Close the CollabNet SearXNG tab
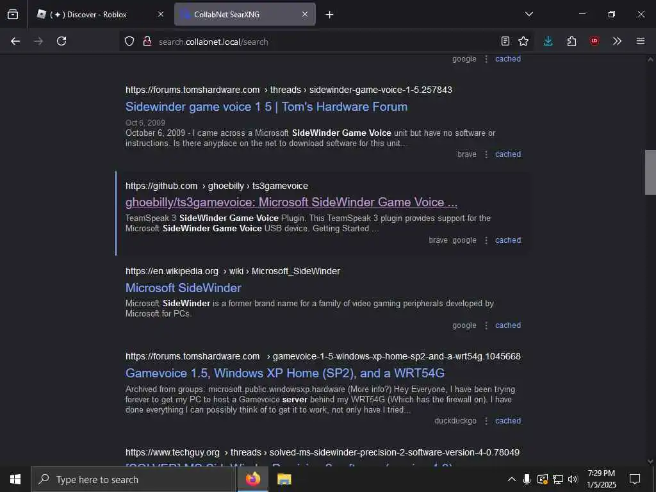Viewport: 656px width, 492px height. [305, 14]
